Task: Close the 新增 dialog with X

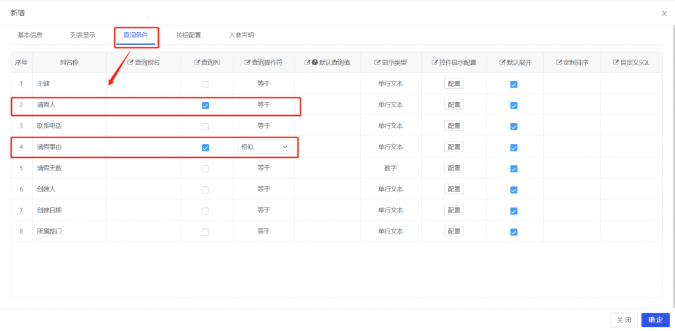Action: (x=664, y=13)
